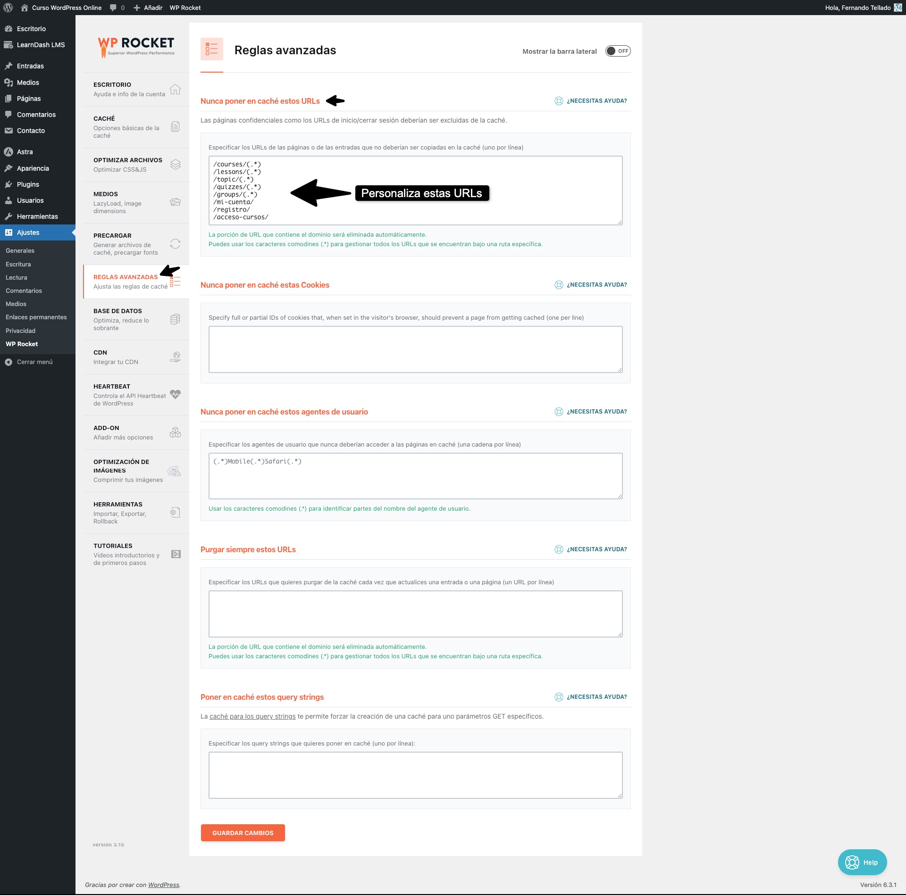Open the Plugins admin menu item
This screenshot has width=906, height=895.
pyautogui.click(x=28, y=184)
